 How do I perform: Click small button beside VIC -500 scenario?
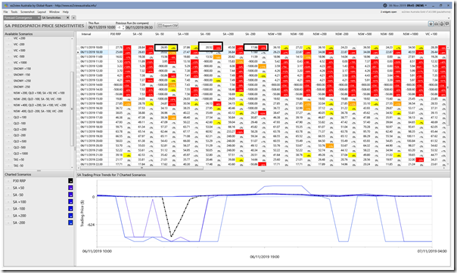(8, 57)
